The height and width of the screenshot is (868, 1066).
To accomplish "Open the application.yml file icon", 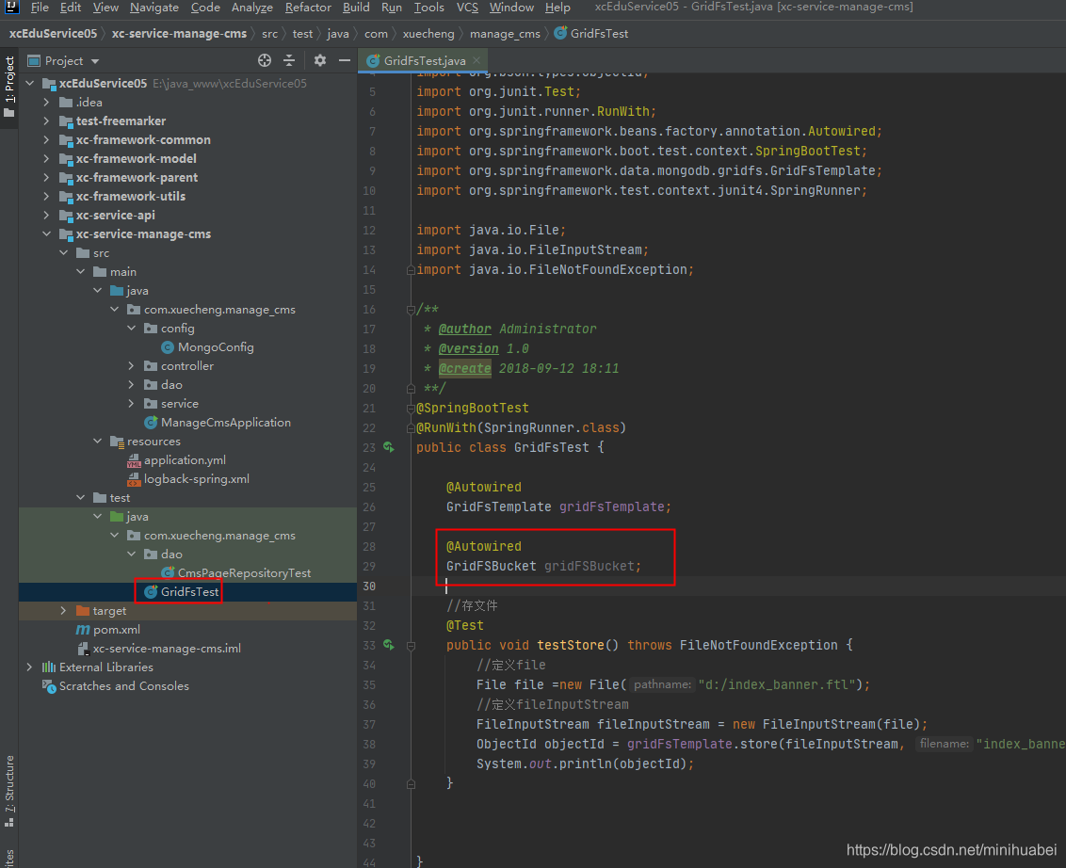I will pos(136,459).
